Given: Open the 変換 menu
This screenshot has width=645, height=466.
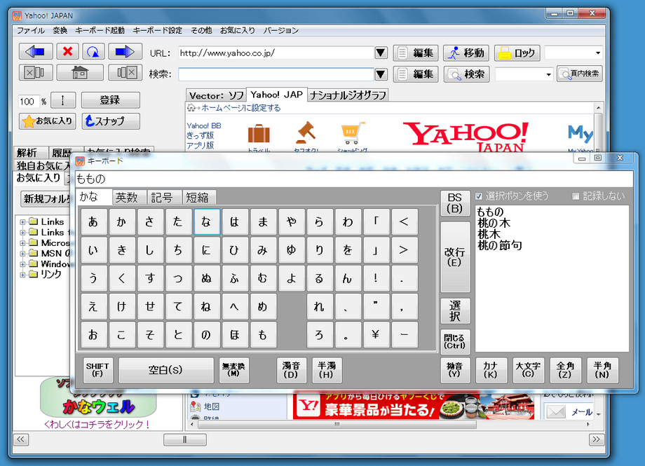Looking at the screenshot, I should [60, 30].
